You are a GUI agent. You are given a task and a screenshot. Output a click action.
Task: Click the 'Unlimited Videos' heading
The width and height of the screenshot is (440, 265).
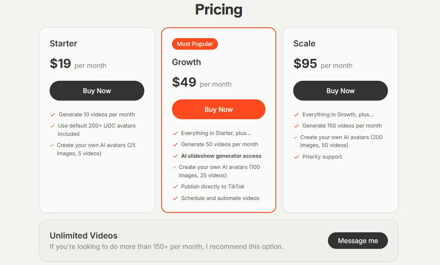(84, 235)
